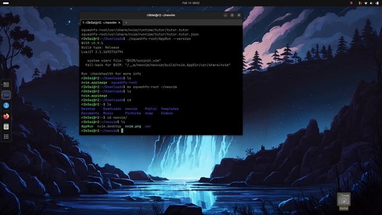Add a new terminal tab with plus button
Viewport: 382px width, 215px height.
126,23
